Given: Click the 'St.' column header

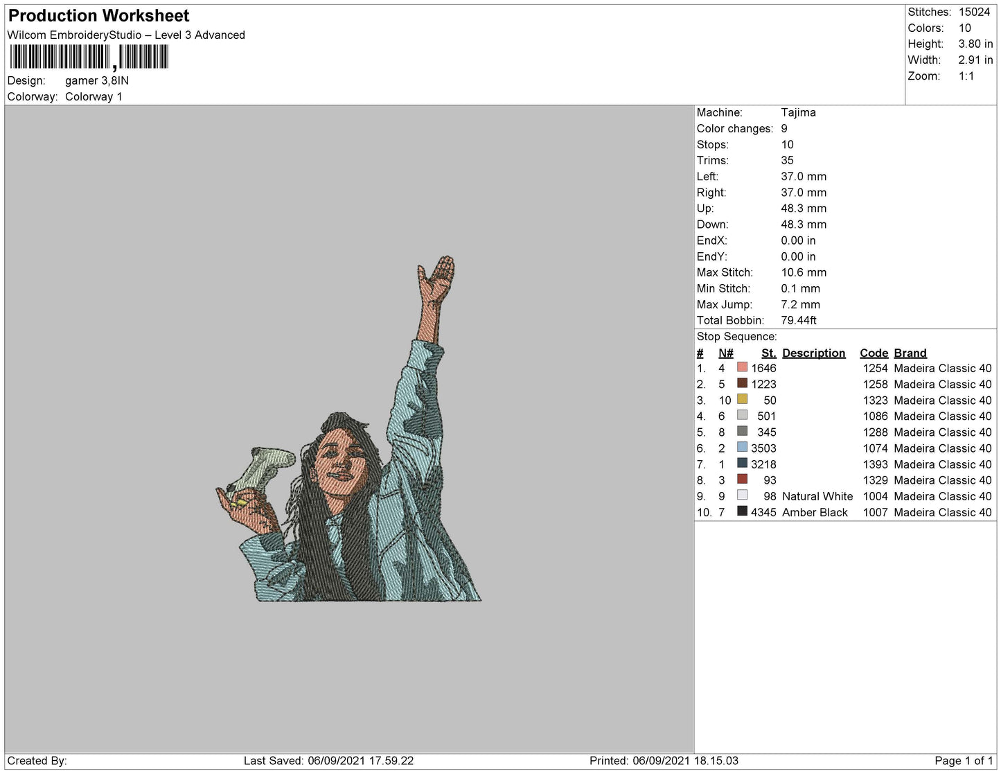Looking at the screenshot, I should [768, 353].
